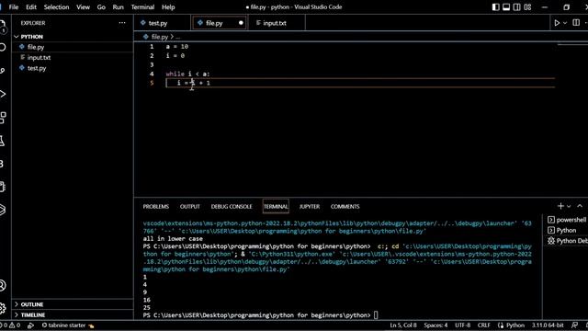The width and height of the screenshot is (588, 331).
Task: Open the Run menu
Action: pos(118,7)
